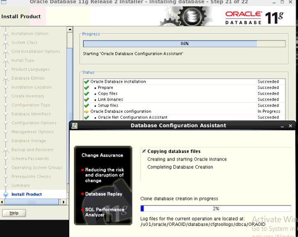The height and width of the screenshot is (237, 298).
Task: Click the Copying database files step text
Action: pyautogui.click(x=174, y=152)
